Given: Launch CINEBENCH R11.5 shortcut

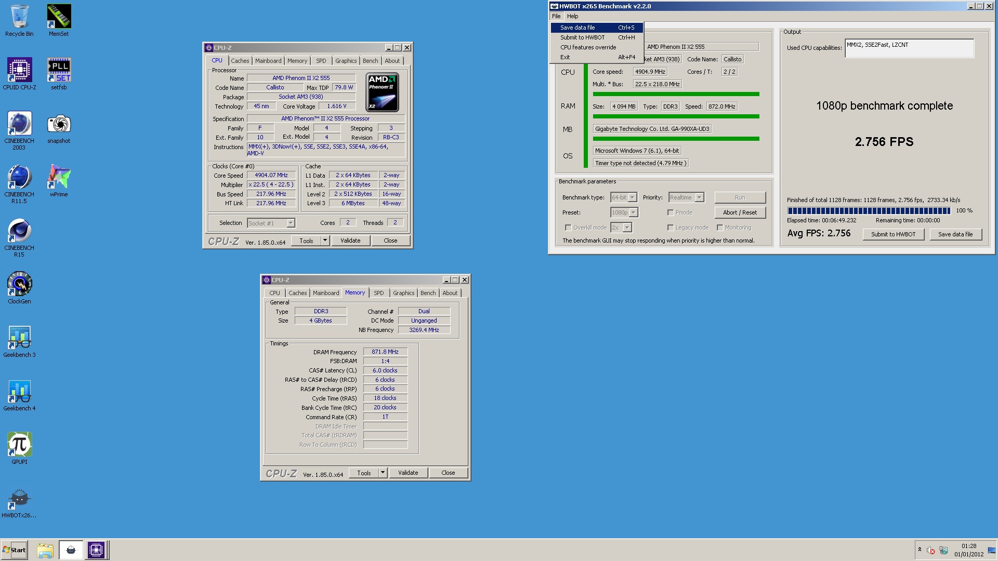Looking at the screenshot, I should (19, 184).
